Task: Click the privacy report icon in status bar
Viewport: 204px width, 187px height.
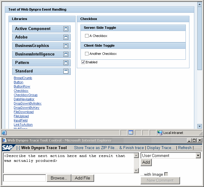Action: 131,132
